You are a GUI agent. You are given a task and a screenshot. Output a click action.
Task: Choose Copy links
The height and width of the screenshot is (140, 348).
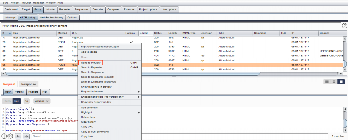point(110,137)
